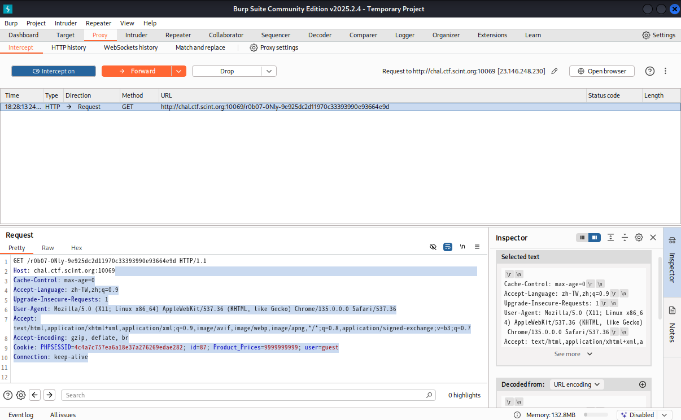Hide the request editor via crossed-eye icon
Viewport: 681px width, 420px height.
tap(433, 247)
